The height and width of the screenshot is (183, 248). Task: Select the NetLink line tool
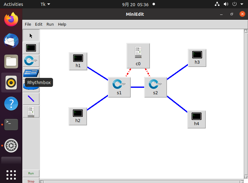pyautogui.click(x=31, y=99)
